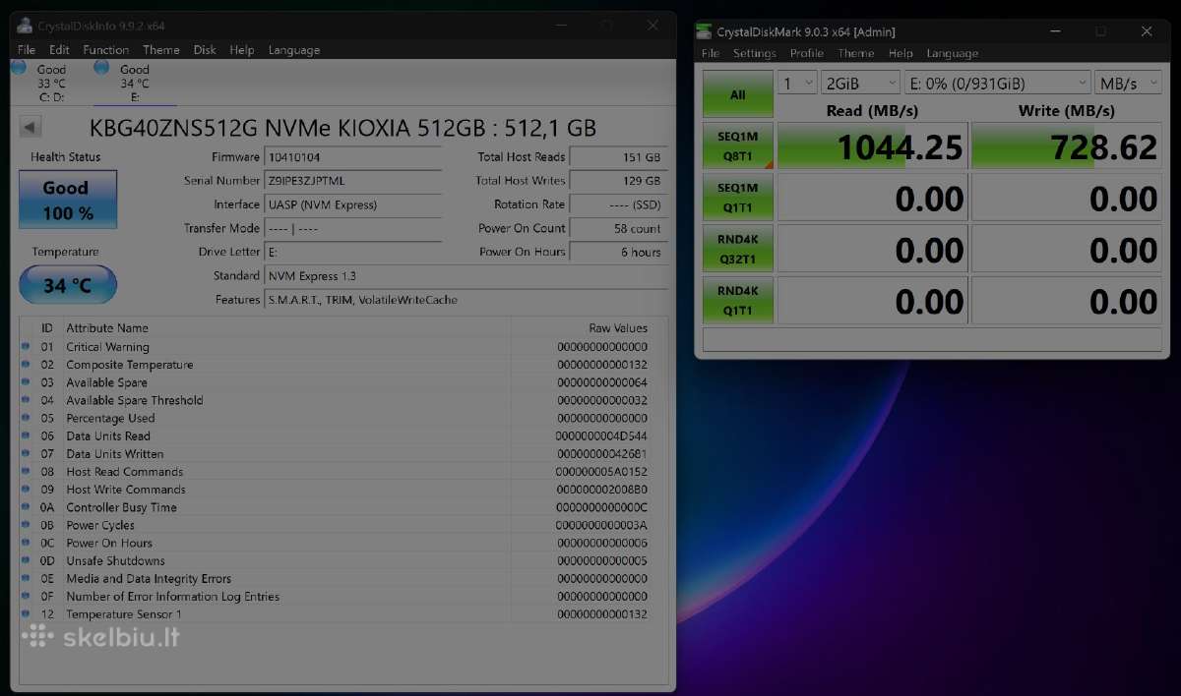Open Settings menu in CrystalDiskMark
The image size is (1181, 696).
coord(755,54)
